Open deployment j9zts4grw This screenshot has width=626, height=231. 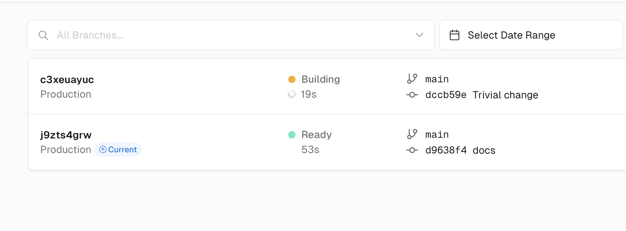[x=66, y=135]
